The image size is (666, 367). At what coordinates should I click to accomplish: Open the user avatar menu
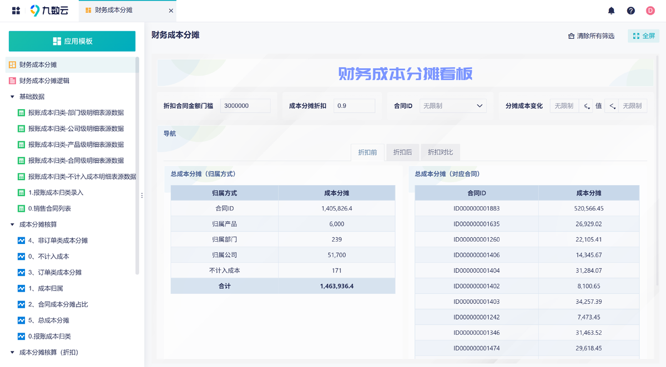coord(650,11)
